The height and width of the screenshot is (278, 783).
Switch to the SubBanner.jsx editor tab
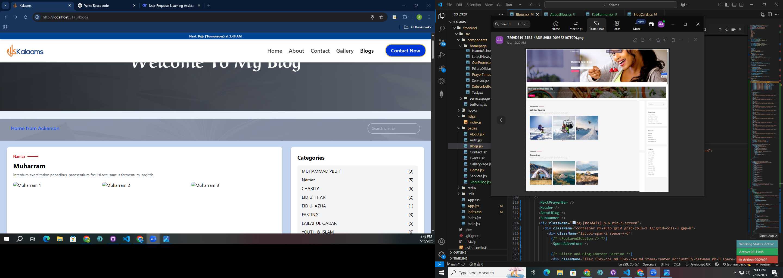pyautogui.click(x=604, y=14)
